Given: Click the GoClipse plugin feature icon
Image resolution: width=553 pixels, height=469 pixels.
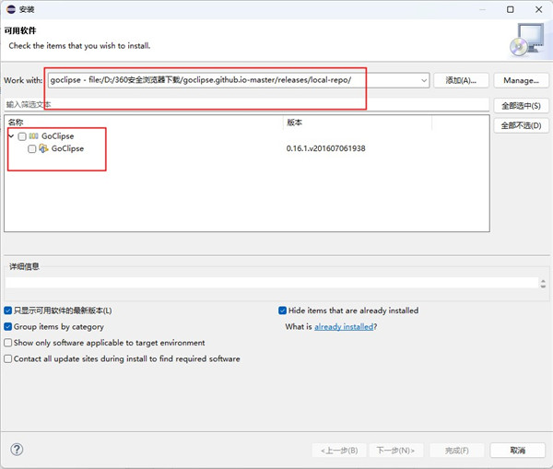Looking at the screenshot, I should coord(44,148).
